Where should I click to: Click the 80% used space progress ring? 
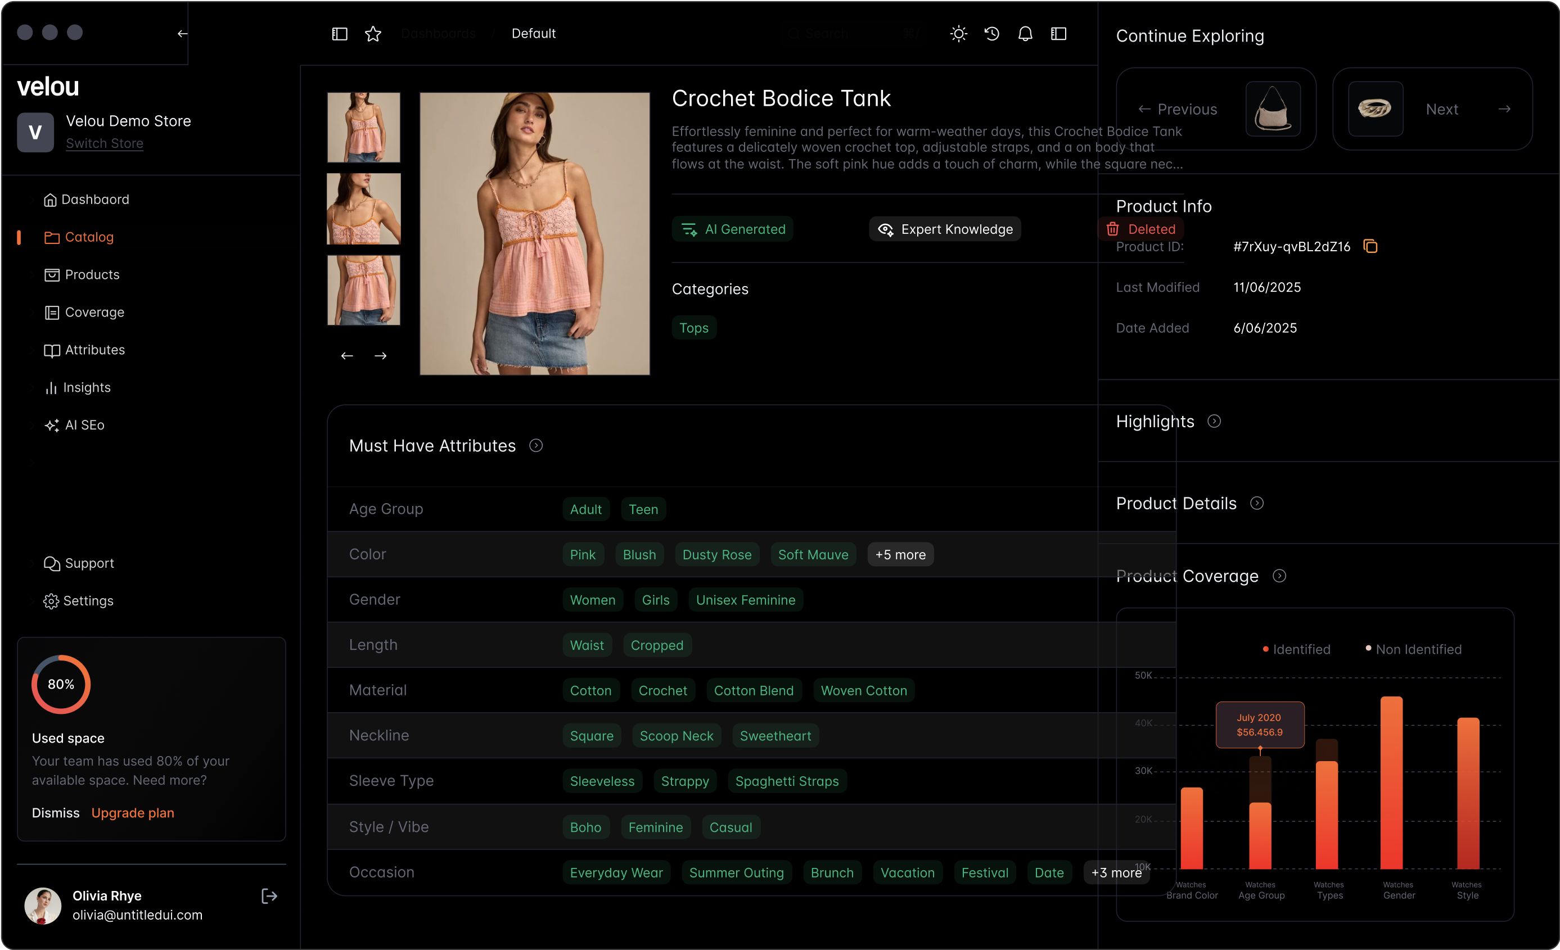(x=61, y=684)
